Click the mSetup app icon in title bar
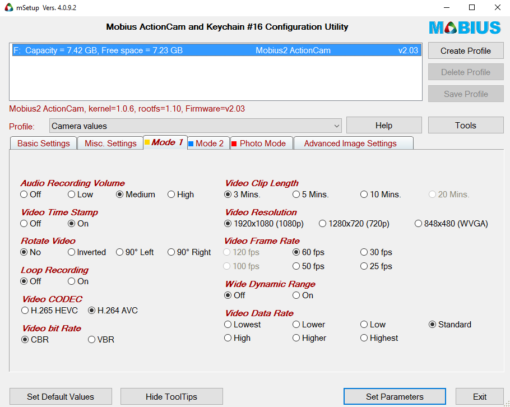 coord(9,7)
